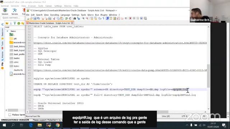The width and height of the screenshot is (230, 129).
Task: Select the .bashrc file in sftp list
Action: 15,58
